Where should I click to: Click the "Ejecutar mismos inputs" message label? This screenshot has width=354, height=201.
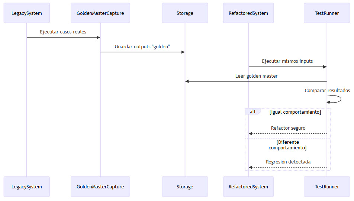(287, 61)
